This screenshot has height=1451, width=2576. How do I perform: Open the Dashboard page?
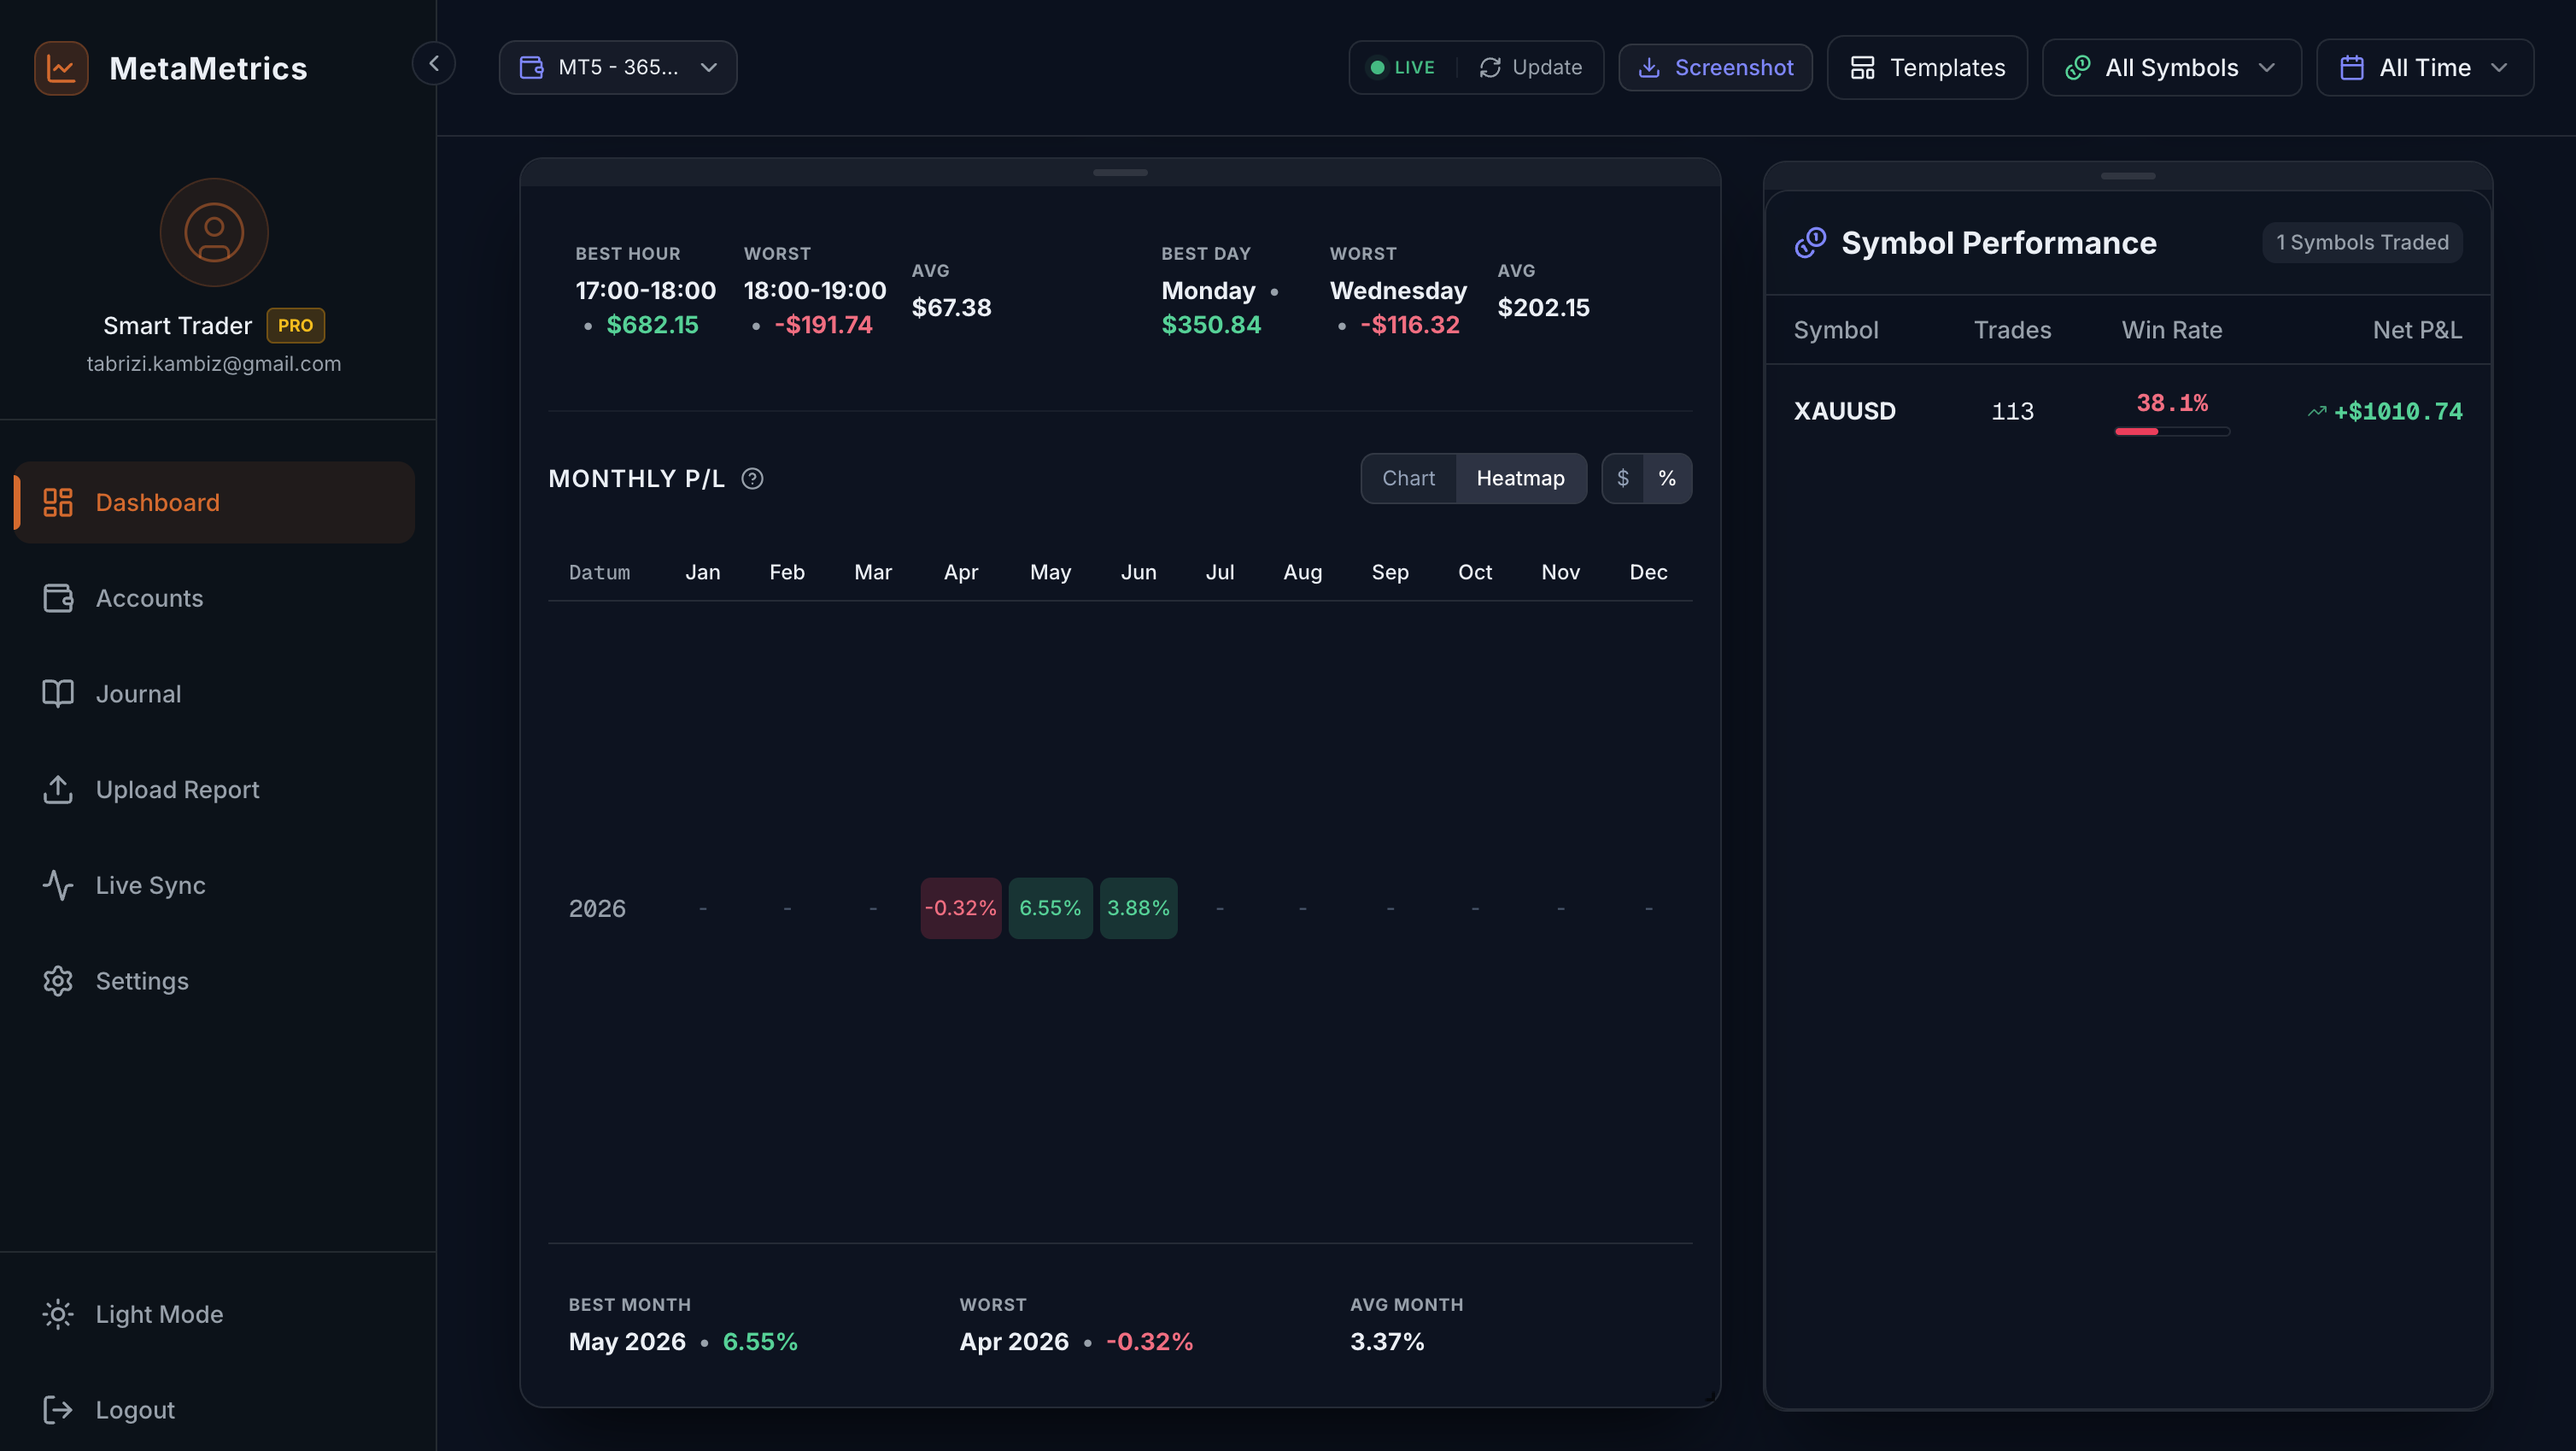point(214,502)
